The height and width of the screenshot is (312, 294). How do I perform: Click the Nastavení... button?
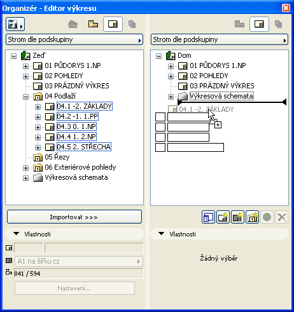point(74,288)
